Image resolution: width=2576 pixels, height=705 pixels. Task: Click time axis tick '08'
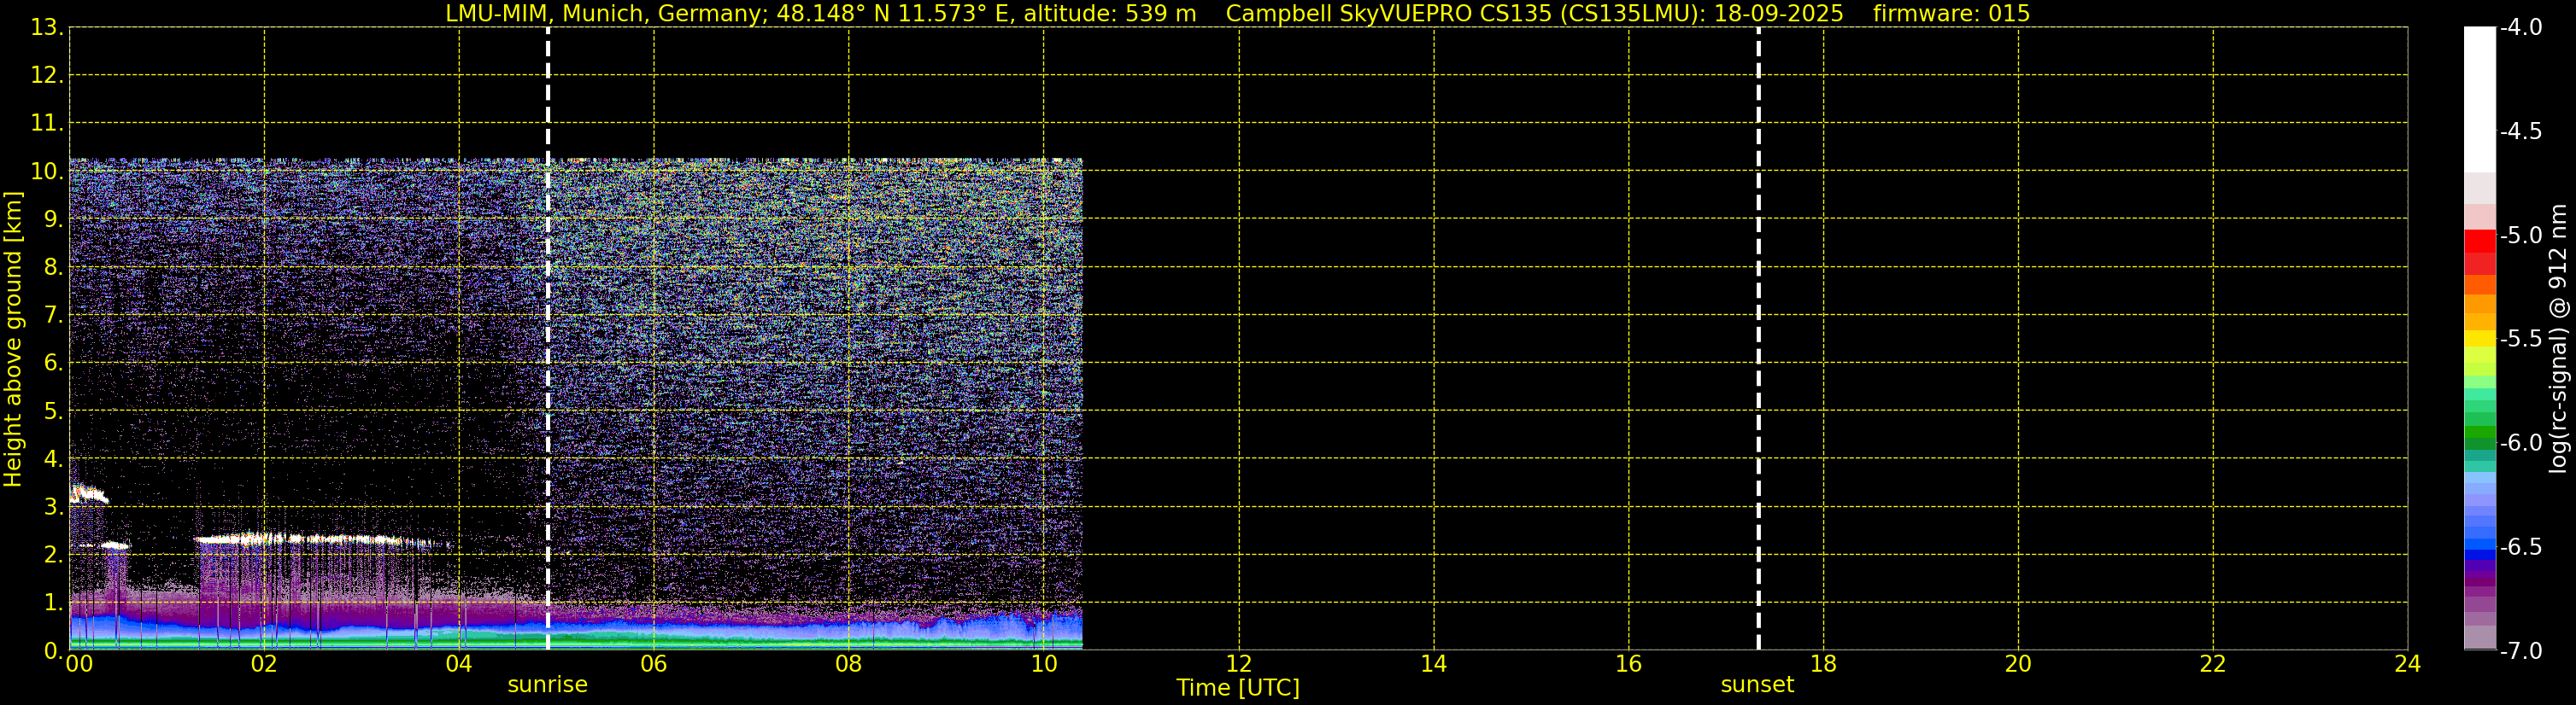point(849,664)
